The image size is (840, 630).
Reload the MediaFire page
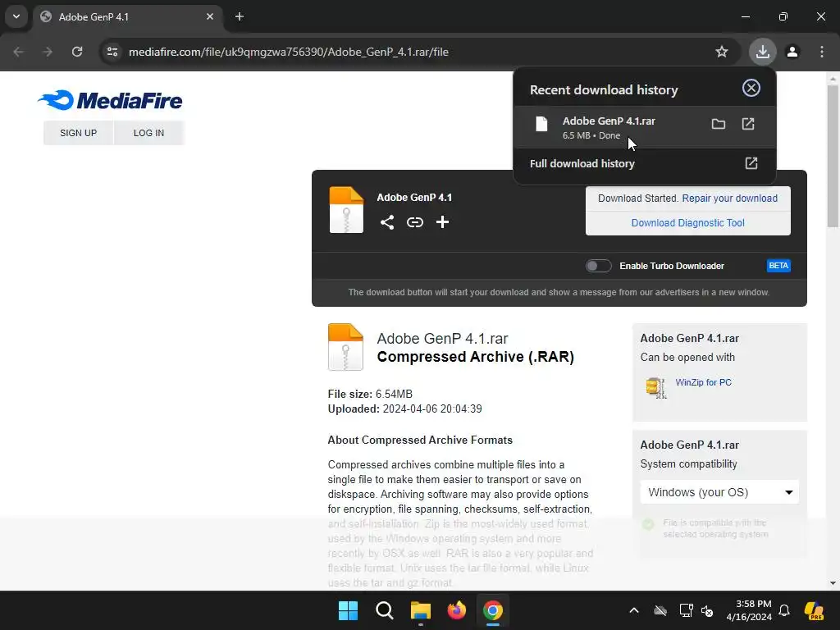coord(77,52)
